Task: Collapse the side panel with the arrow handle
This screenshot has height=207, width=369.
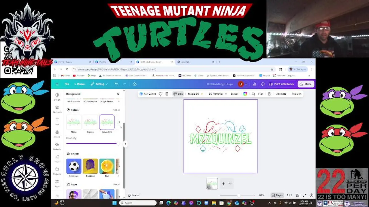Action: point(125,144)
